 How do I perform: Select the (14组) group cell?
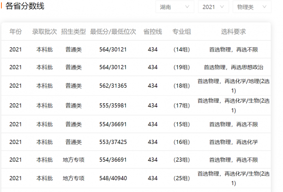[182, 50]
